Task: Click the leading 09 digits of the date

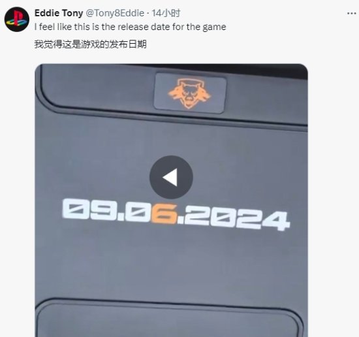Action: [91, 210]
